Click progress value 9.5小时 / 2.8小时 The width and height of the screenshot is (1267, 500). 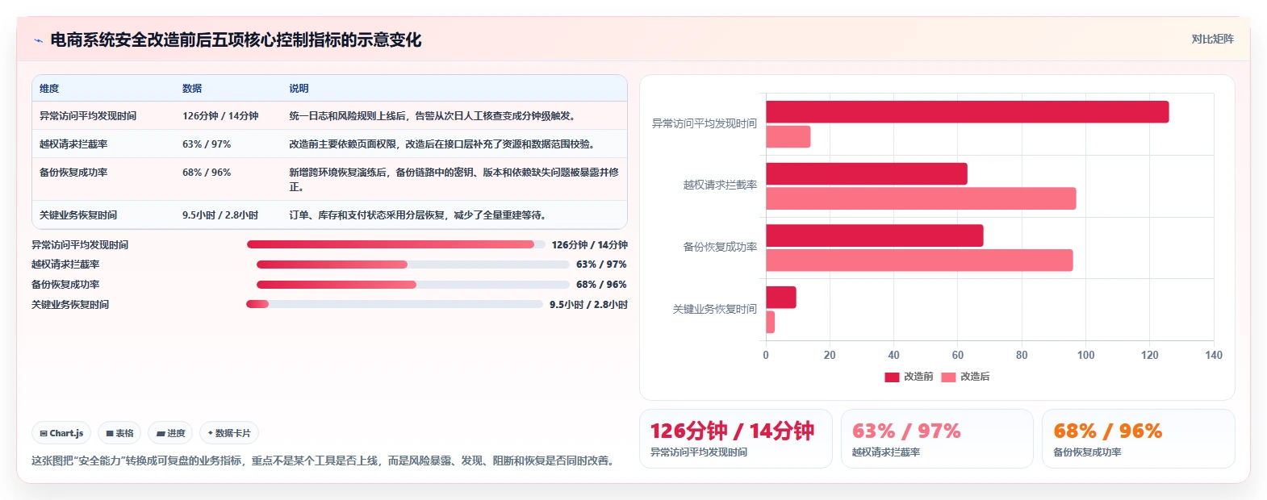coord(588,305)
